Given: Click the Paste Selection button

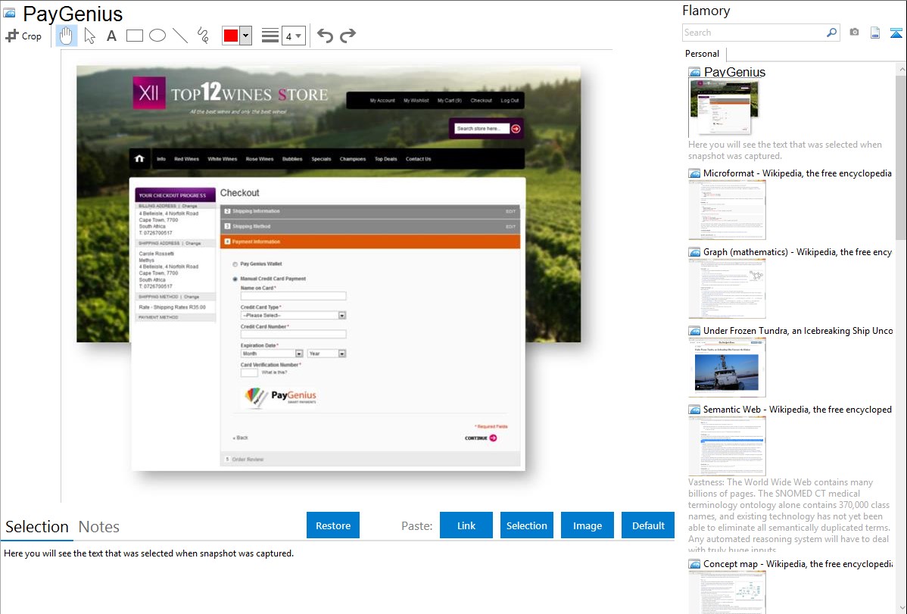Looking at the screenshot, I should (x=526, y=525).
